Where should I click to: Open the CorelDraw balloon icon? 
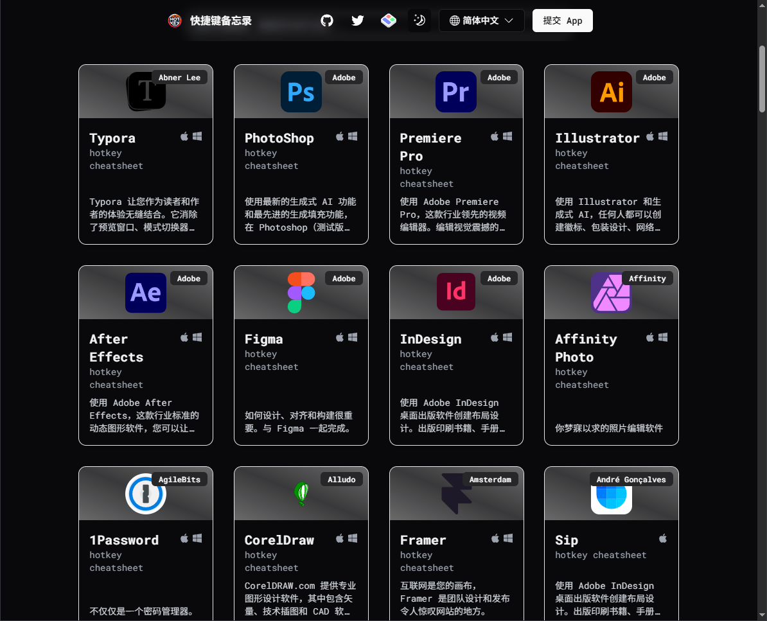301,493
